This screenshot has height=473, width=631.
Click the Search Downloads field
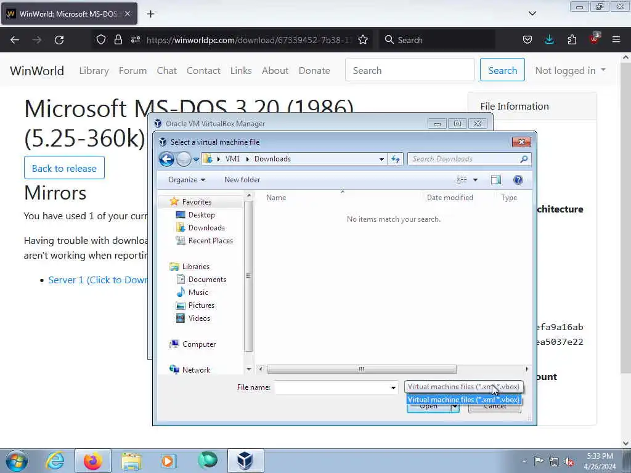469,159
